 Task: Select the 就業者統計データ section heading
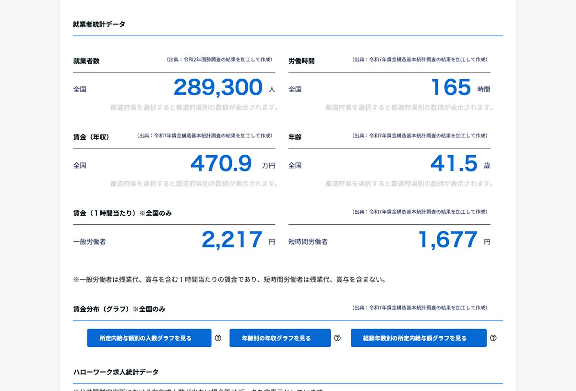click(99, 24)
